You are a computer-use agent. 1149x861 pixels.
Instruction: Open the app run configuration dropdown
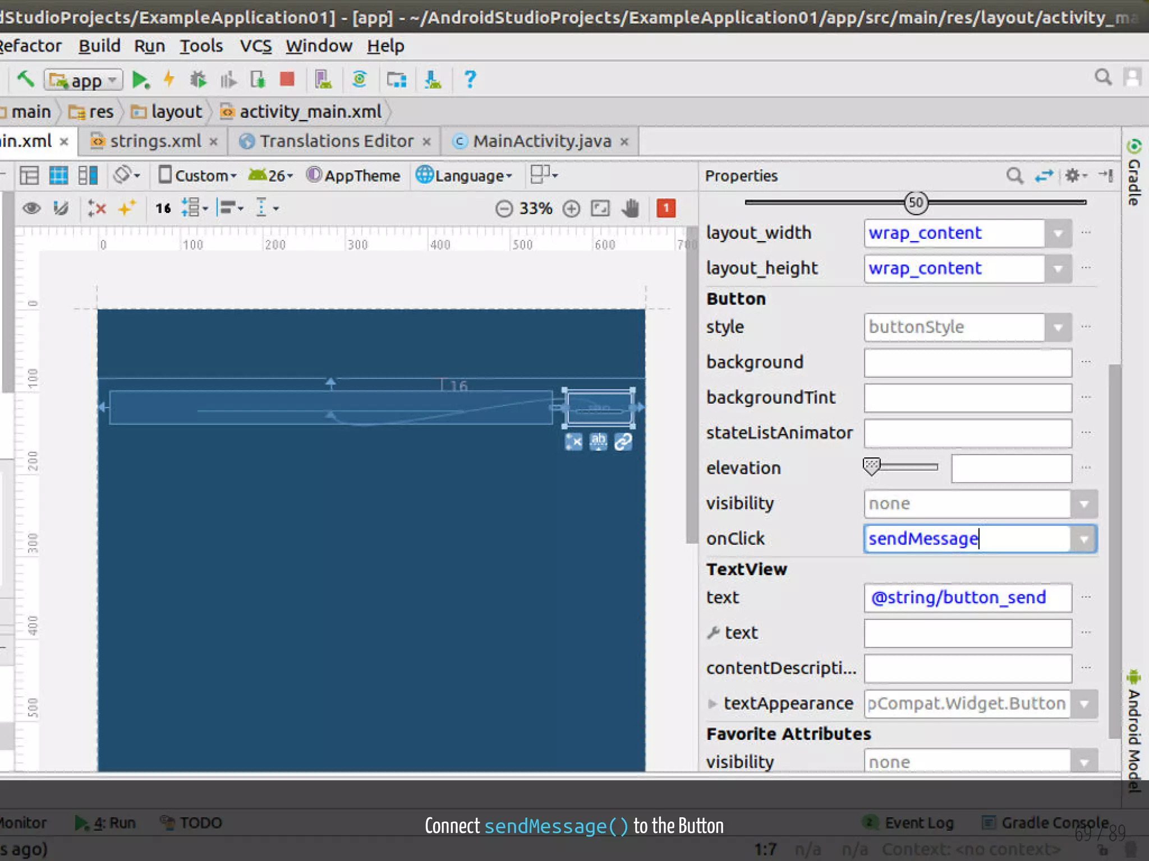83,81
